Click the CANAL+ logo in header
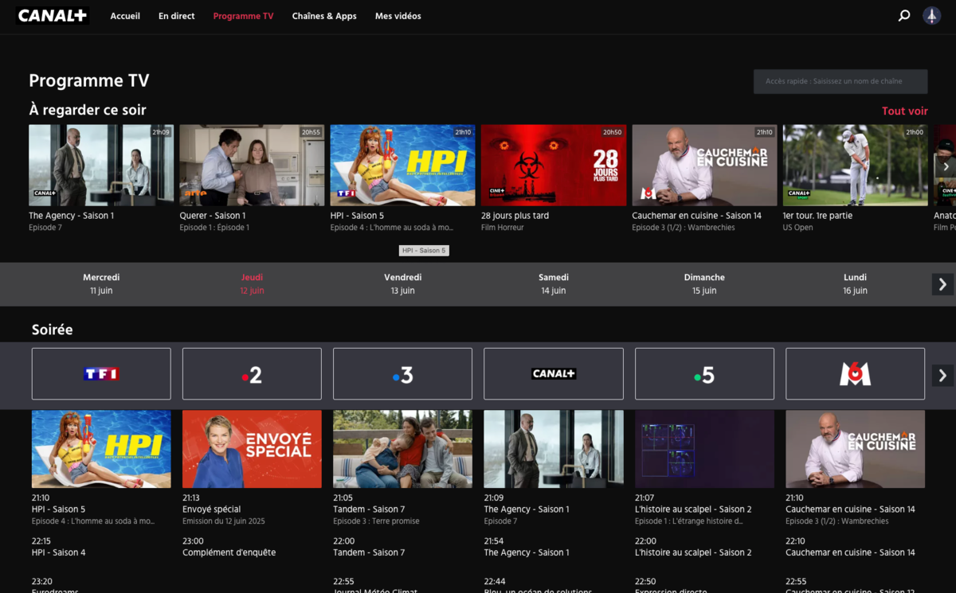The width and height of the screenshot is (956, 593). point(53,16)
